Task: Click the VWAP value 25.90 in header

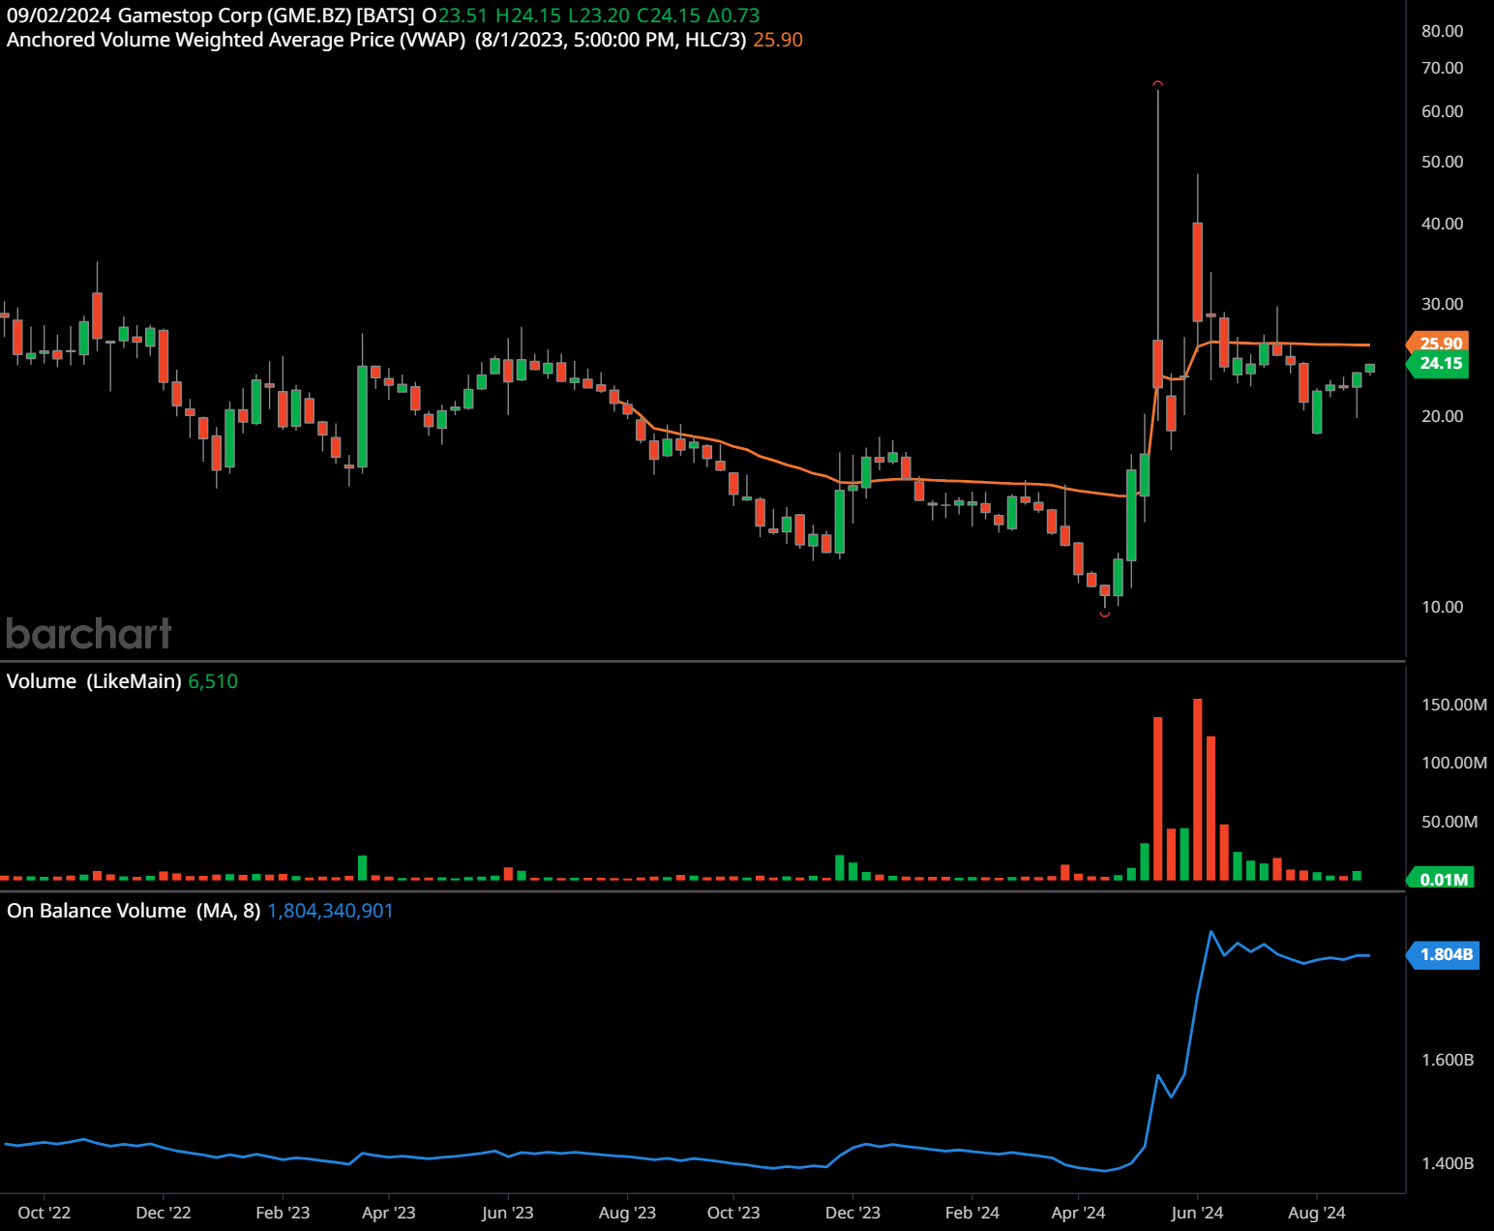Action: click(x=778, y=40)
